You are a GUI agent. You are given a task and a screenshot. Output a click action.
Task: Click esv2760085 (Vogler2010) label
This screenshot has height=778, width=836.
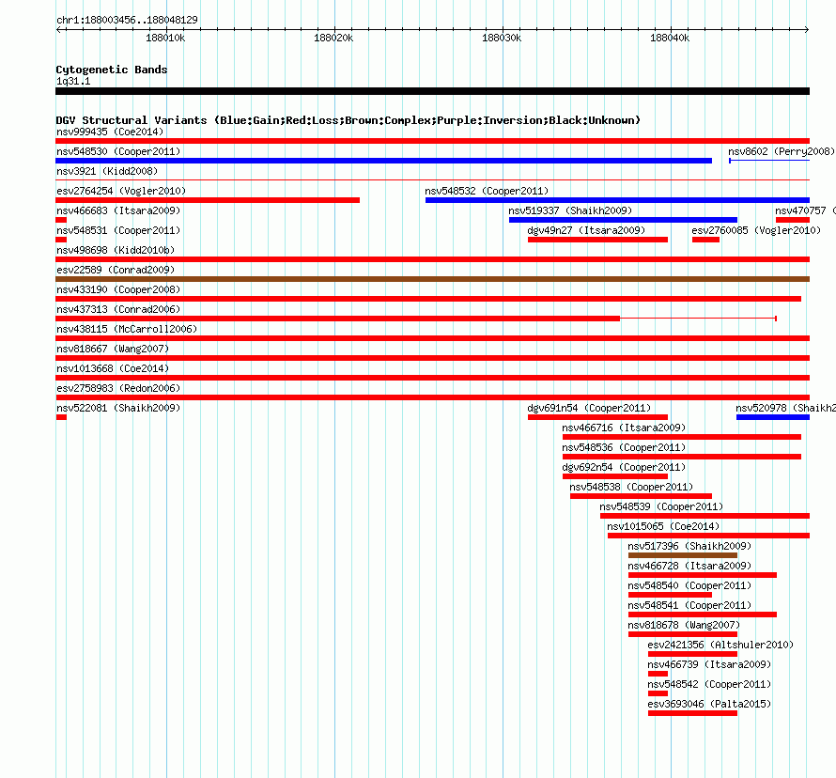point(756,230)
